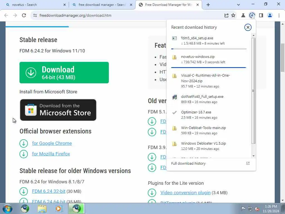Open the Windows Start button
This screenshot has height=214, width=285.
(8, 208)
